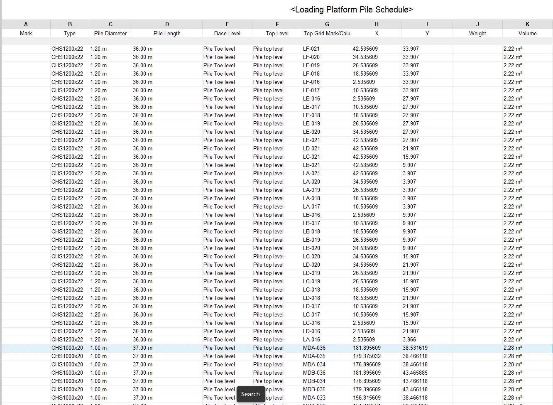Screen dimensions: 553x405
Task: Click the Top Grid Mark/Colu header
Action: coord(327,33)
